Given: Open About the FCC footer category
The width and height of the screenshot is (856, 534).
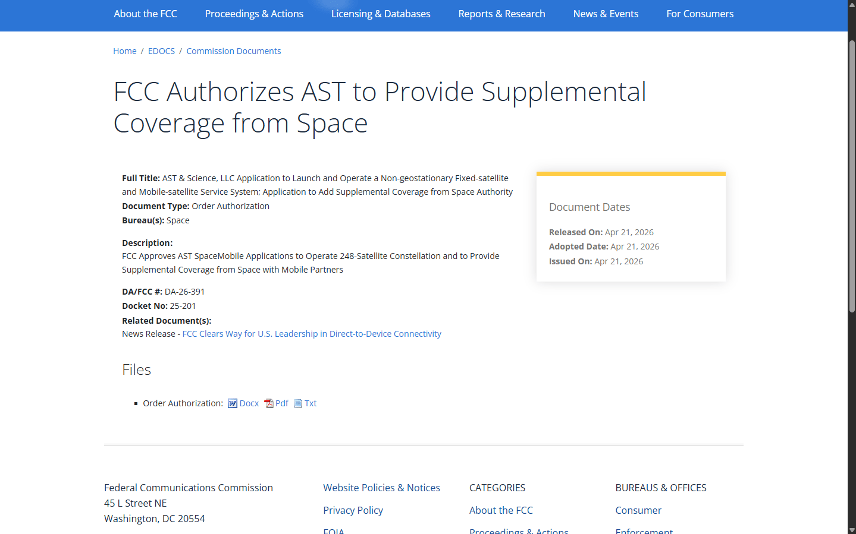Looking at the screenshot, I should click(501, 510).
